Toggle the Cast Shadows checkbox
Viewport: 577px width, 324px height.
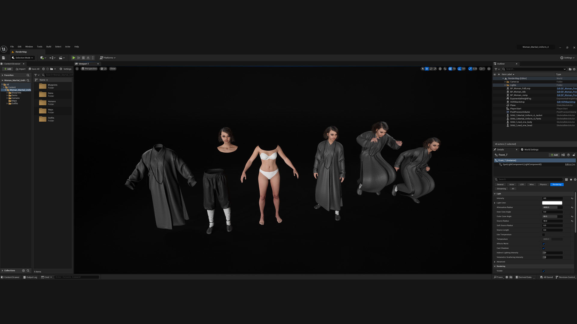pyautogui.click(x=543, y=248)
